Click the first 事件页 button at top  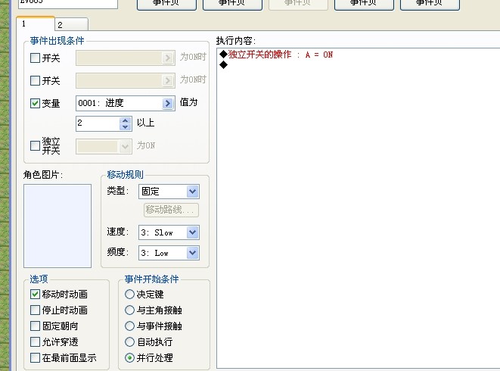tap(166, 4)
